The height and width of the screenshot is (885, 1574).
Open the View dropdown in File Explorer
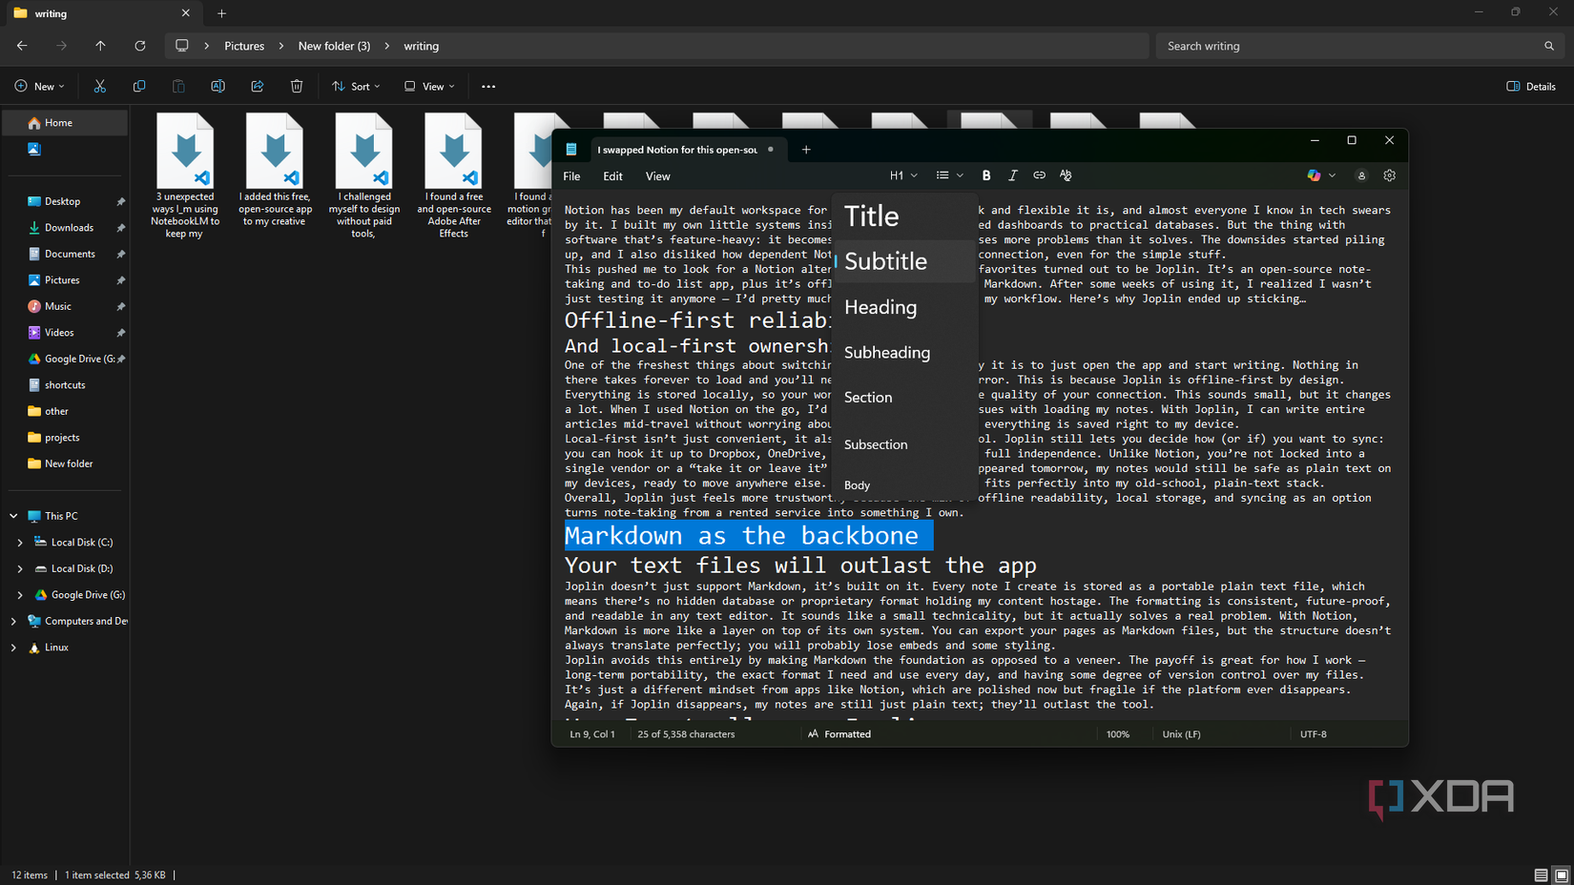click(427, 86)
